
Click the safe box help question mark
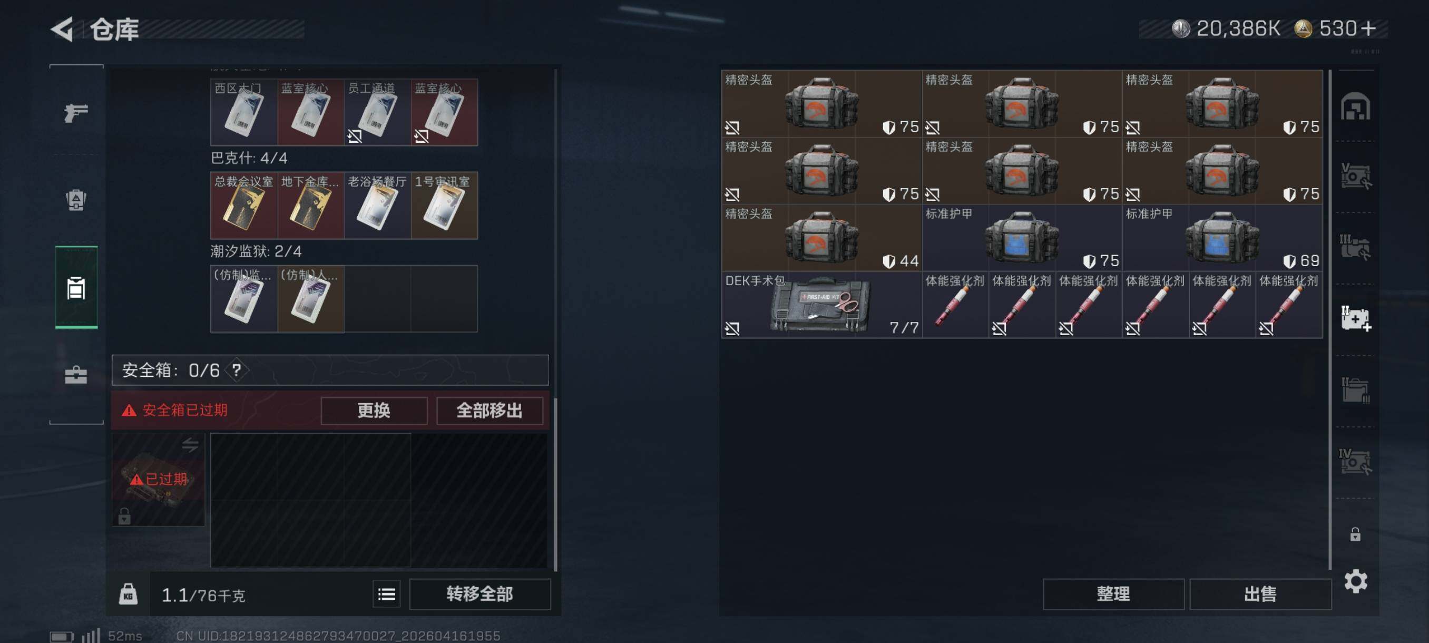click(236, 370)
